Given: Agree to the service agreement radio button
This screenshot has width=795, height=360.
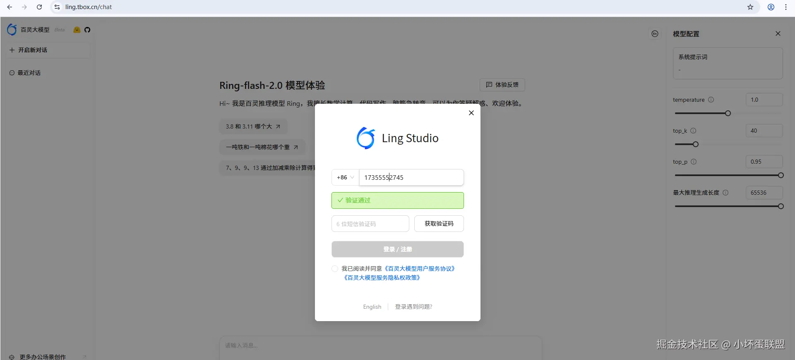Looking at the screenshot, I should (335, 269).
